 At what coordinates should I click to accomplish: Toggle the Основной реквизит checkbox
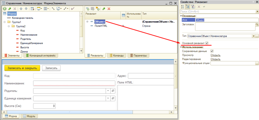point(207,43)
